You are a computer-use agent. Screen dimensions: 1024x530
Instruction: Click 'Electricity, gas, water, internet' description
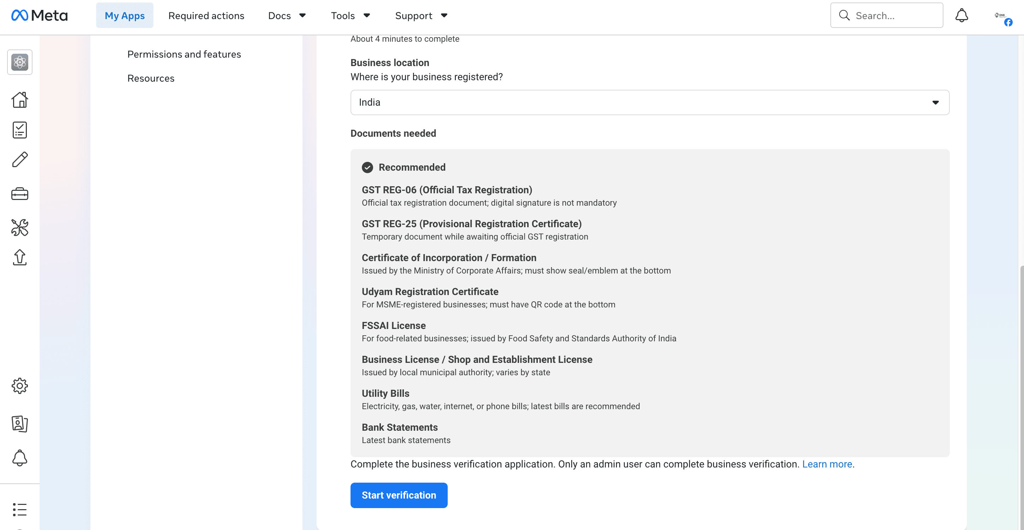point(501,406)
